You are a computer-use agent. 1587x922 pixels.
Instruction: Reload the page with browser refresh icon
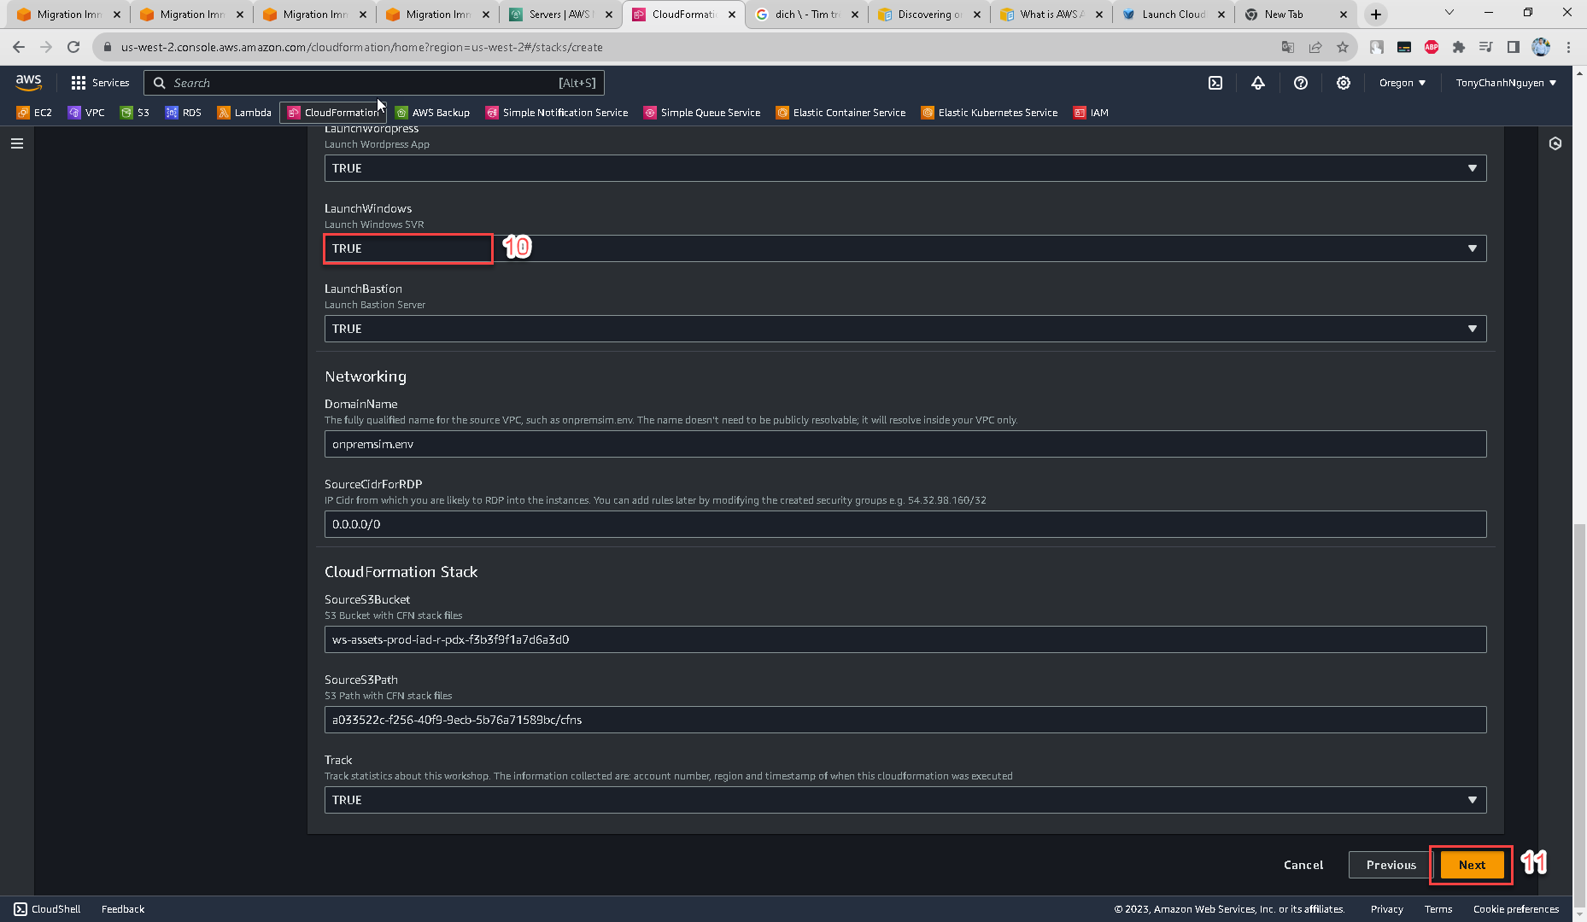click(x=73, y=47)
